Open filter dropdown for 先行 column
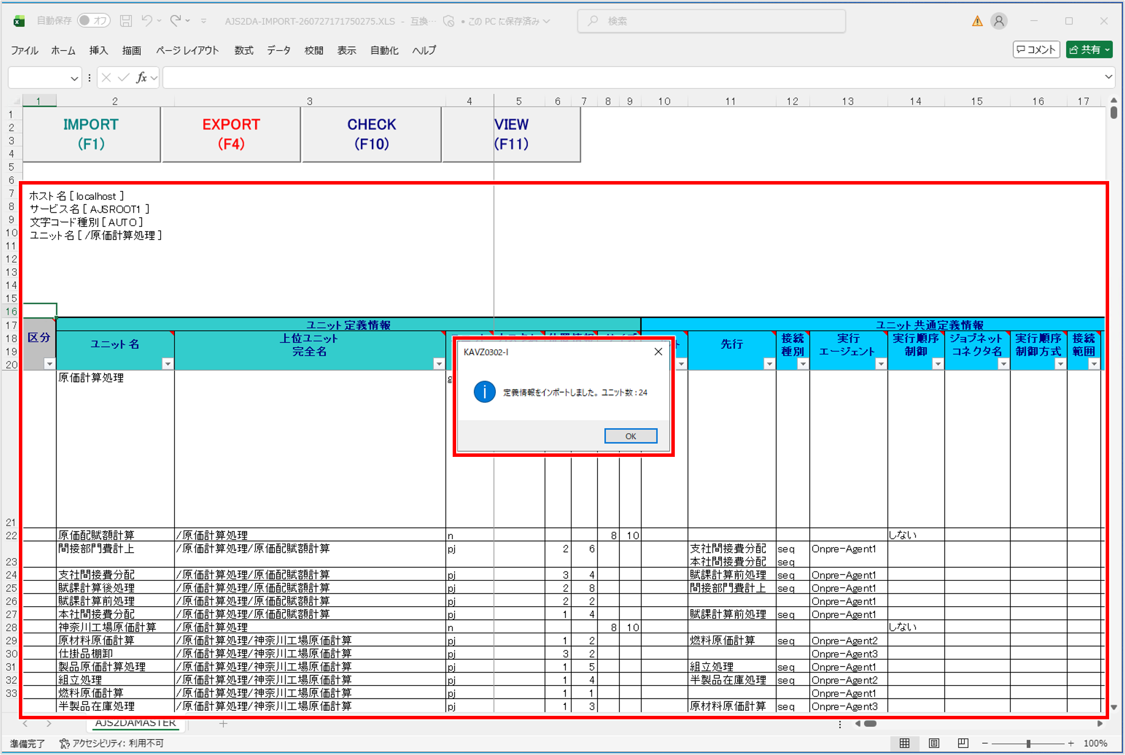This screenshot has height=755, width=1125. [769, 364]
